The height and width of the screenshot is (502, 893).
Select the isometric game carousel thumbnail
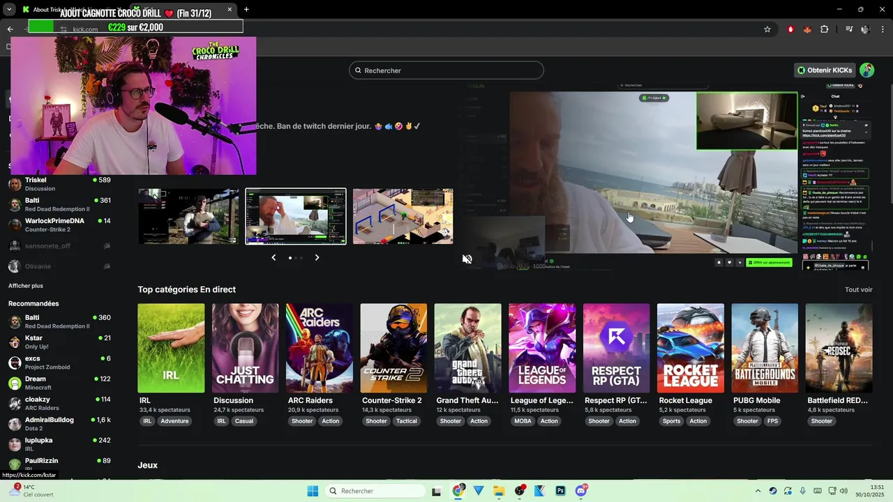pyautogui.click(x=403, y=216)
